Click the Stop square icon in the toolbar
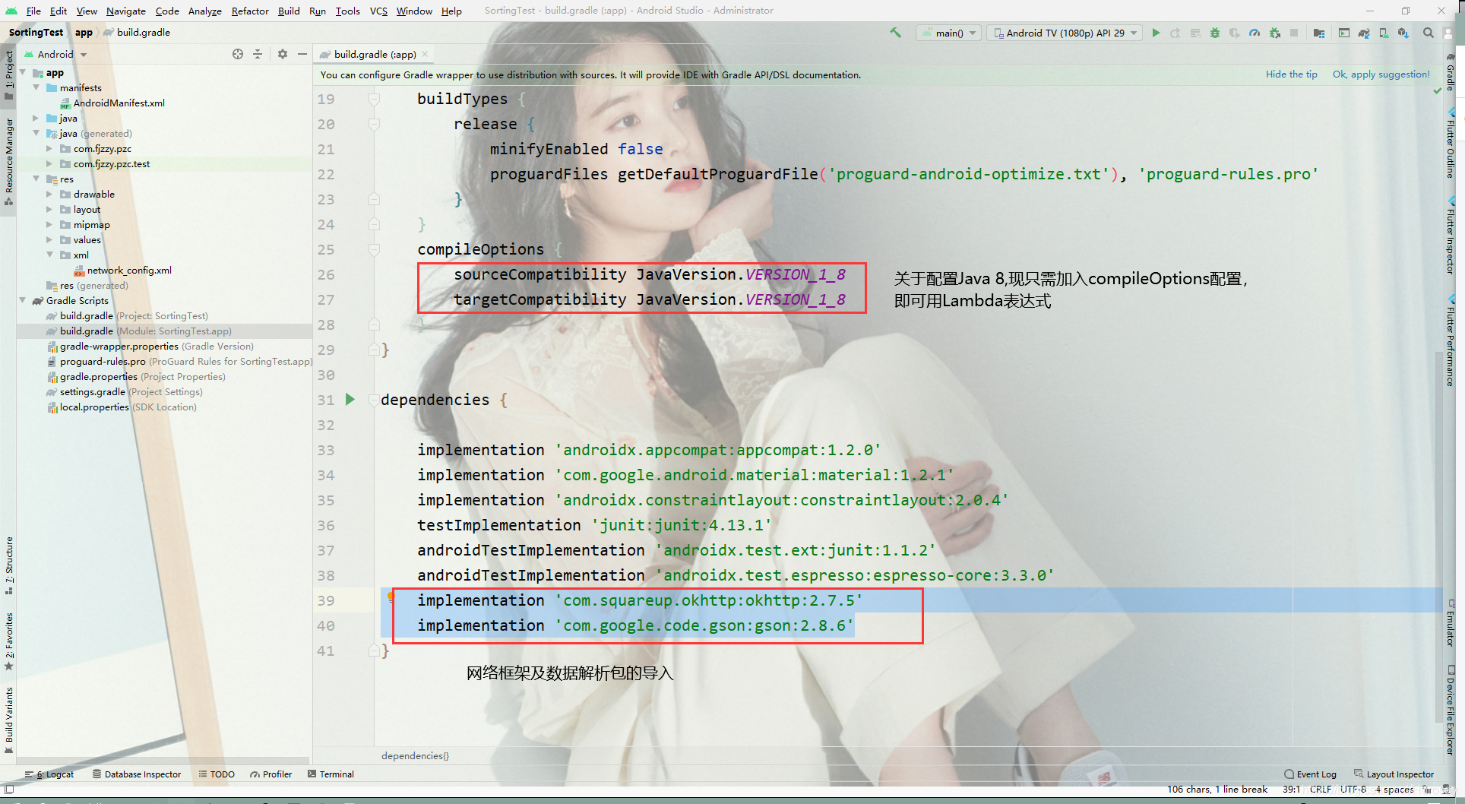The height and width of the screenshot is (804, 1465). point(1294,33)
